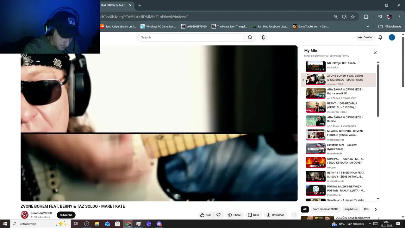Open Chrome media controls icon
Viewport: 405px width, 228px height.
pos(380,17)
